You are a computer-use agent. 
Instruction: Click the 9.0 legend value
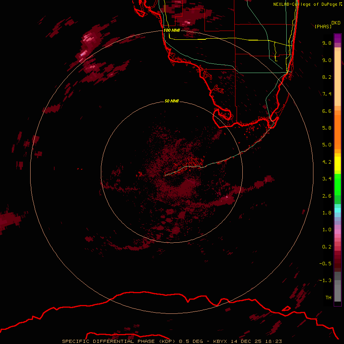327,60
